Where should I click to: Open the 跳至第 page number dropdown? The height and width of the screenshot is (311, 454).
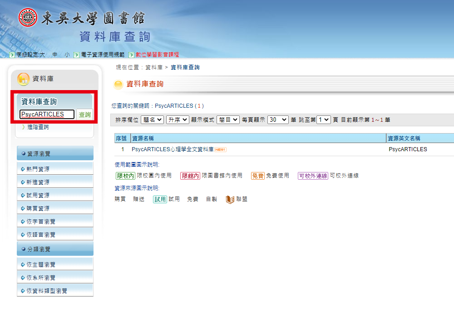(x=324, y=120)
